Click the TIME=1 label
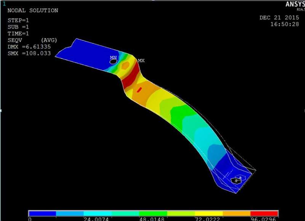The height and width of the screenshot is (221, 305). [18, 34]
